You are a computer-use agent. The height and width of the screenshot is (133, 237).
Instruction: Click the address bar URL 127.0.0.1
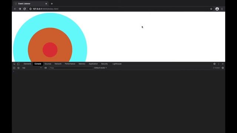tap(46, 9)
